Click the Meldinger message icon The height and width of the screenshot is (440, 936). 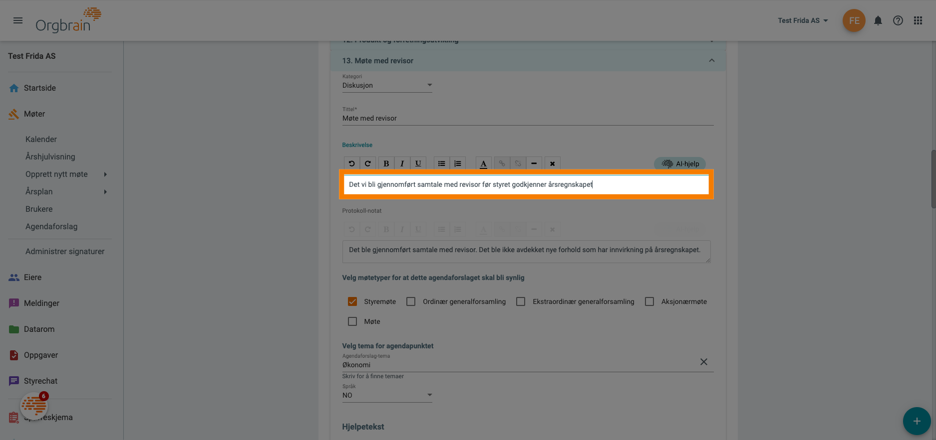14,303
